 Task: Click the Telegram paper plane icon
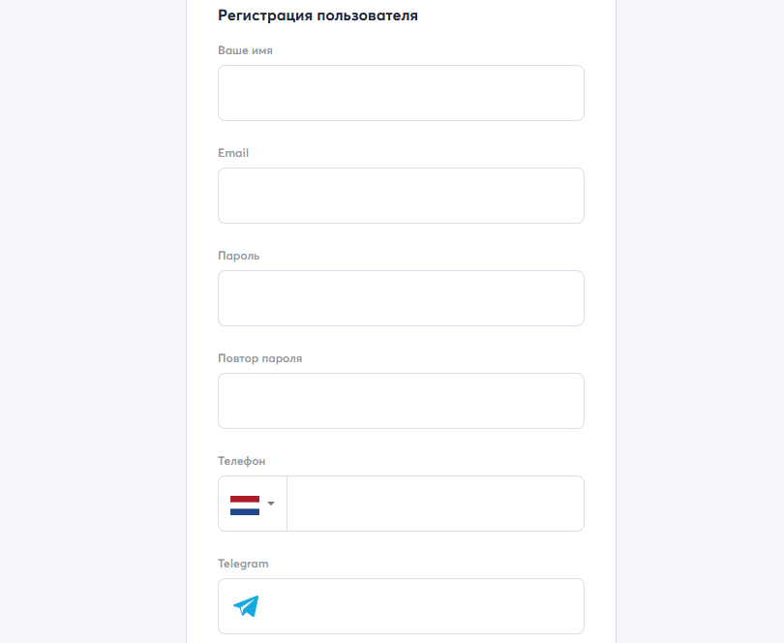246,606
